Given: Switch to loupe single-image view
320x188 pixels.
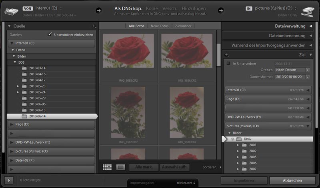Looking at the screenshot, I should (x=121, y=167).
